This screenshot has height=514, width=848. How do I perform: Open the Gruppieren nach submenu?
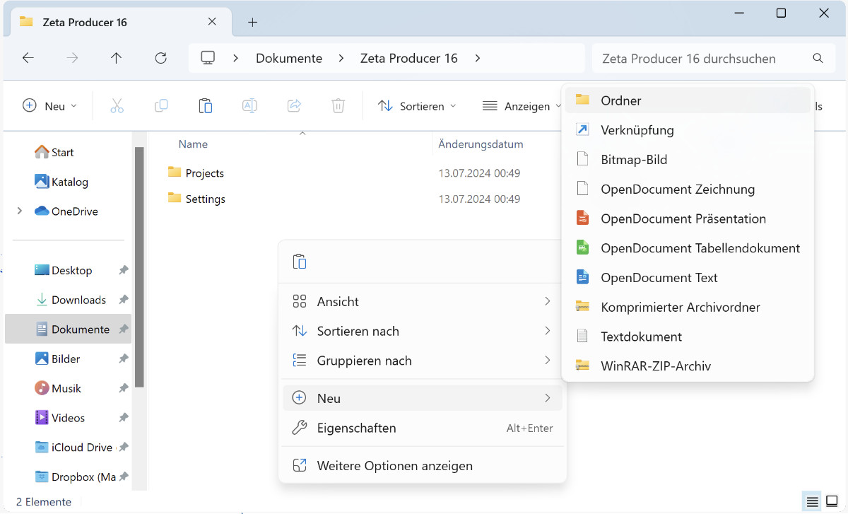point(423,361)
